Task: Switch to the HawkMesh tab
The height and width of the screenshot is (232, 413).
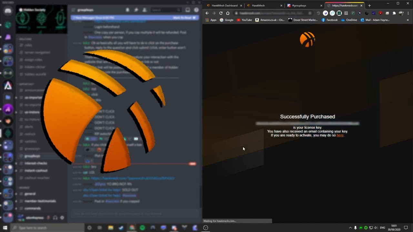Action: pos(265,5)
